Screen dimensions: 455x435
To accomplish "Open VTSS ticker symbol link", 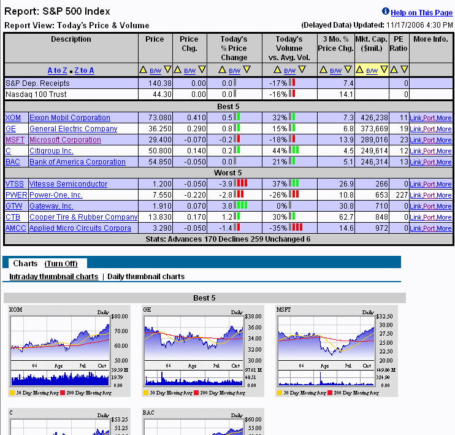I will tap(15, 184).
